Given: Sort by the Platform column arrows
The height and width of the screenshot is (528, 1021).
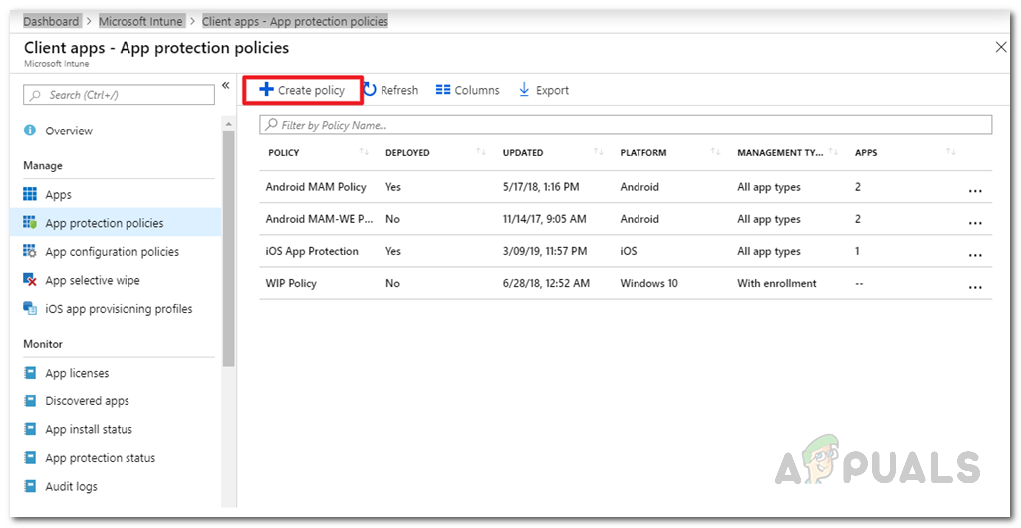Looking at the screenshot, I should (x=715, y=152).
